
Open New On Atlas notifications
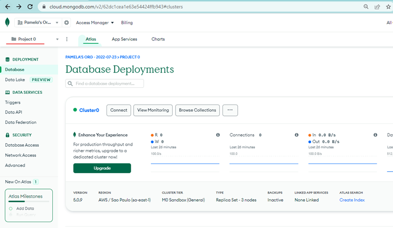click(22, 182)
